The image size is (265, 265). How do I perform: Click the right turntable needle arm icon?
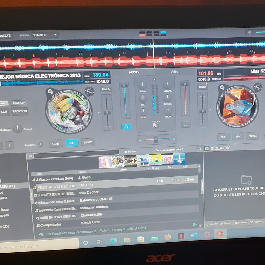point(258,87)
